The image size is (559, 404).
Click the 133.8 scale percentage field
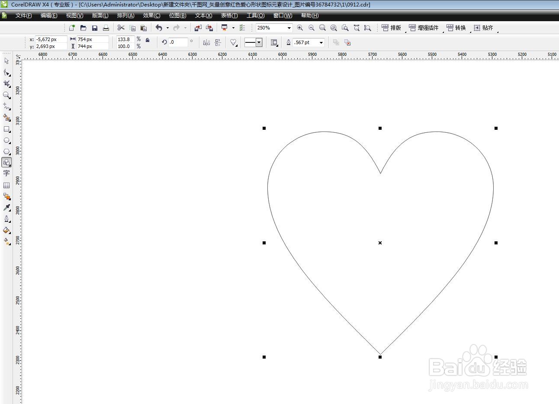pos(125,39)
